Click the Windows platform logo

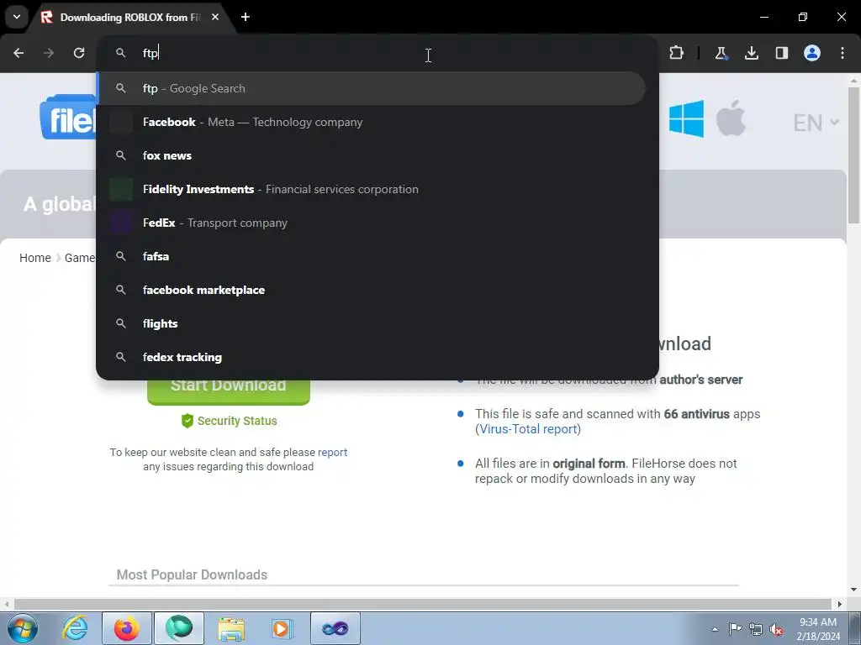click(686, 118)
